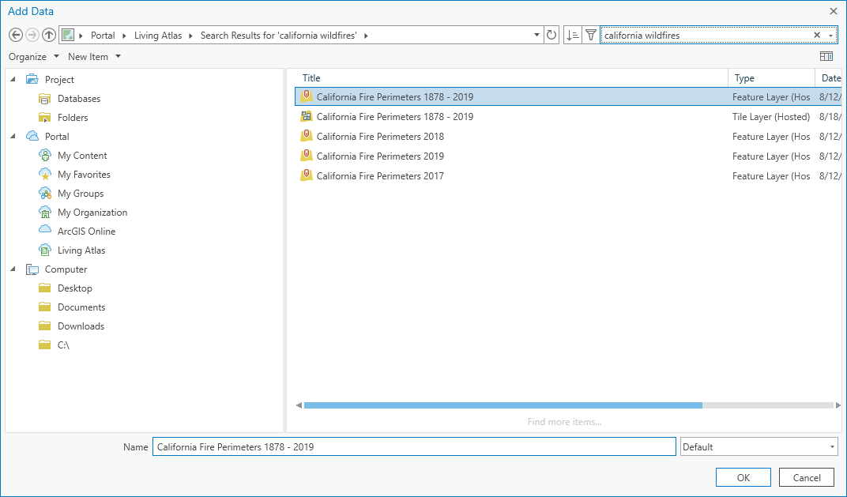Select the Tile Layer (Hosted) type cell
Viewport: 847px width, 497px height.
771,117
